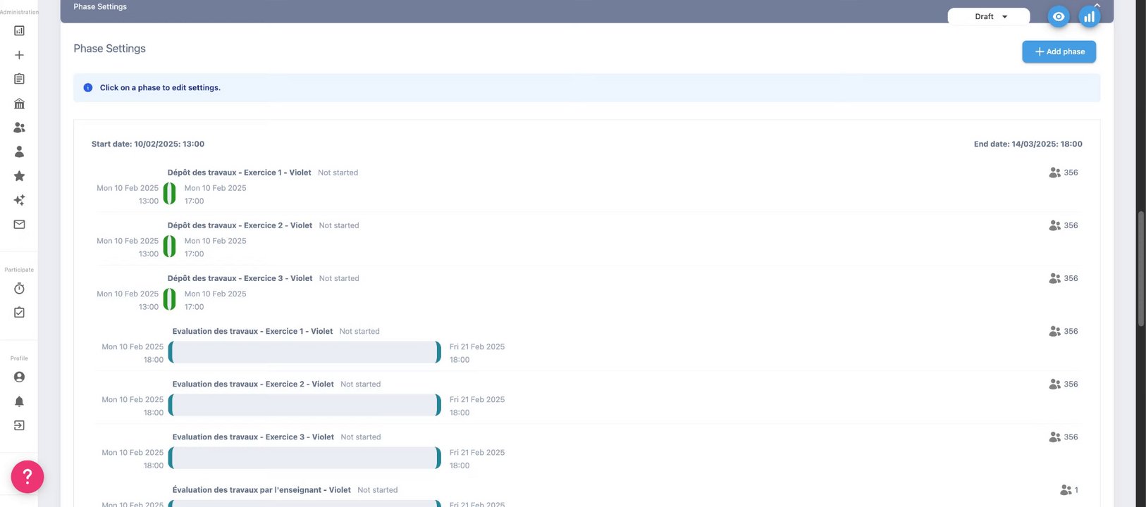This screenshot has width=1146, height=507.
Task: Collapse panel using the top chevron
Action: [x=1097, y=4]
